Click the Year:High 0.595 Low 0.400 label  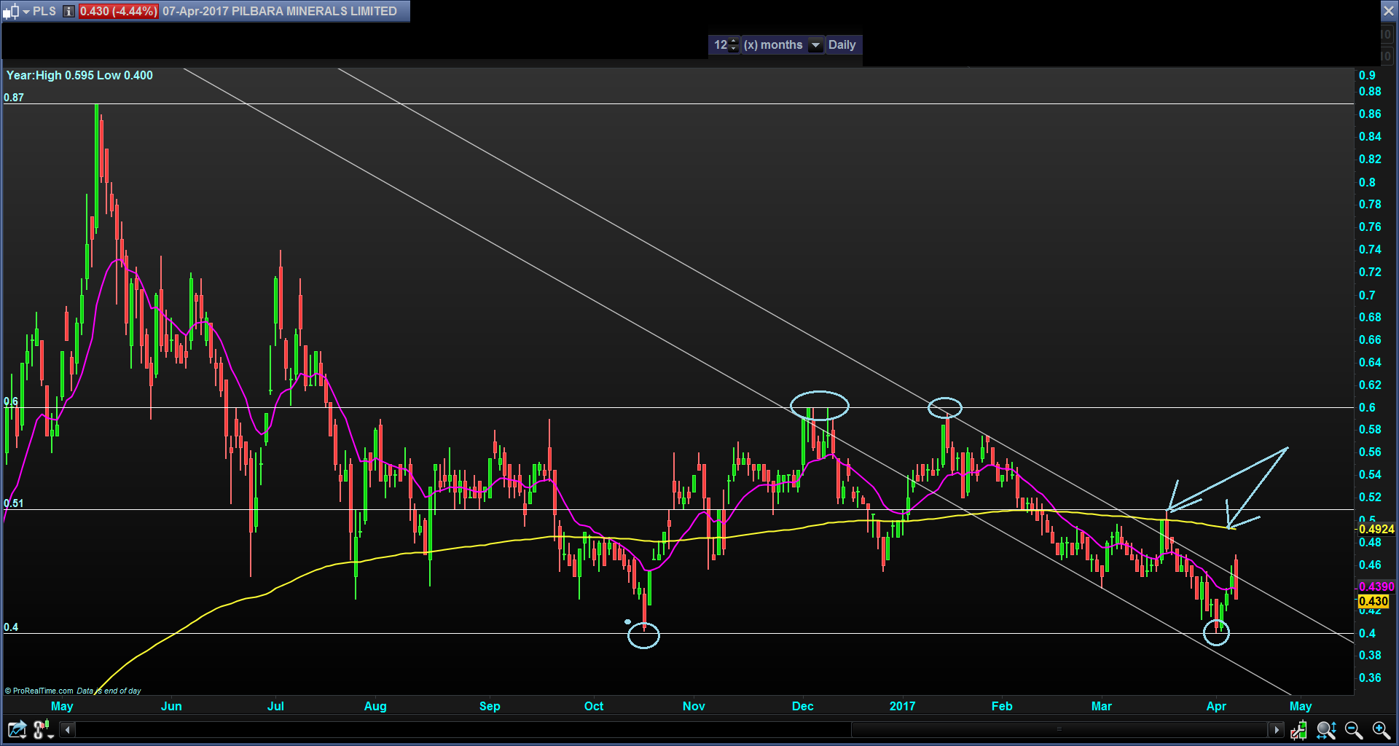click(79, 76)
